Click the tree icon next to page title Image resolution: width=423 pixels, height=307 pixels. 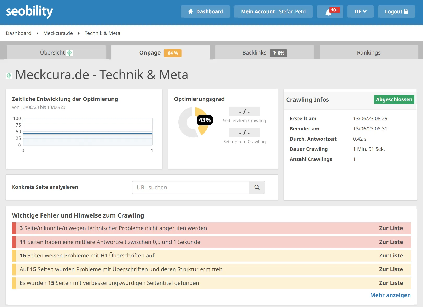tap(9, 76)
